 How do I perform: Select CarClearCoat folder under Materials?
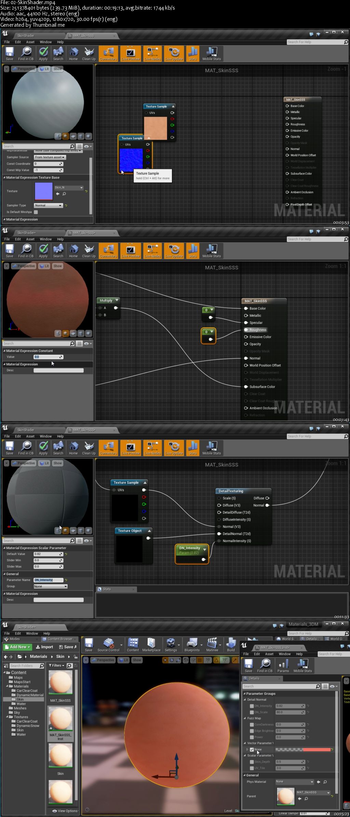(27, 691)
